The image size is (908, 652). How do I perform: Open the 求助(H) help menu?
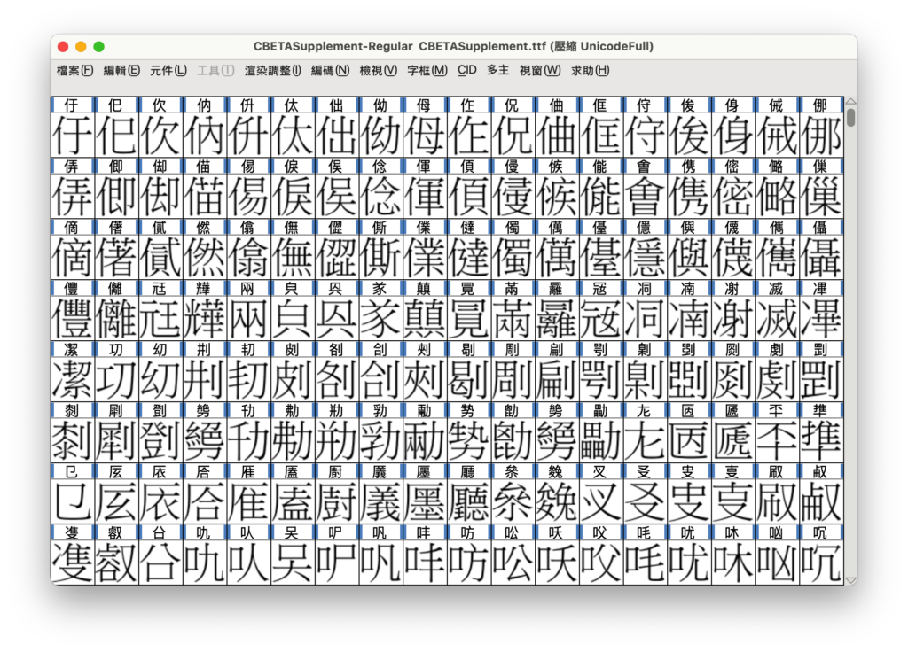tap(590, 71)
